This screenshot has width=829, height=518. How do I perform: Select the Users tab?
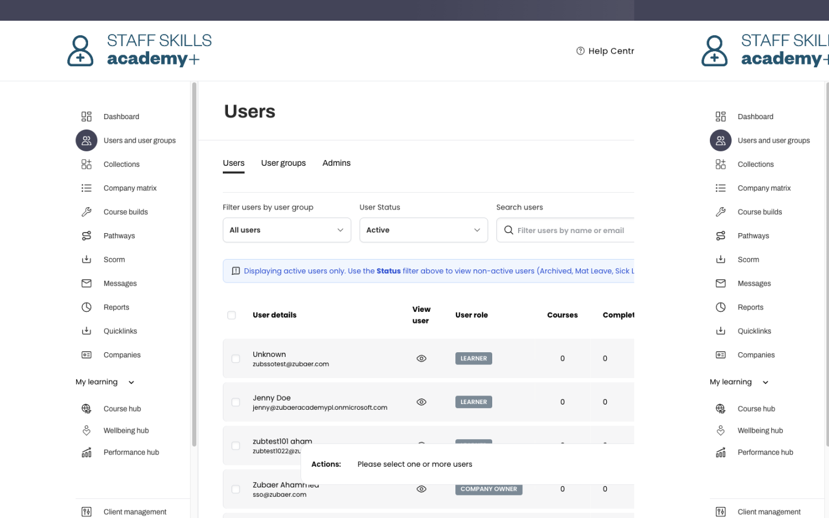point(234,163)
